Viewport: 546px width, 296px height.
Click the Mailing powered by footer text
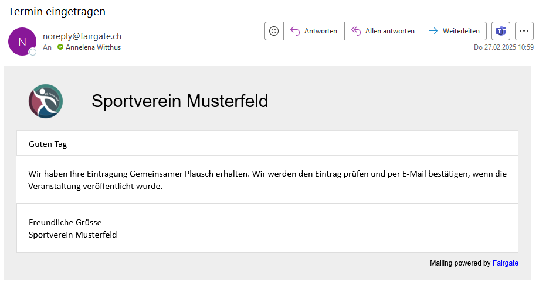click(460, 263)
